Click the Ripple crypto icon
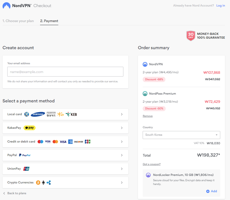 tap(49, 182)
